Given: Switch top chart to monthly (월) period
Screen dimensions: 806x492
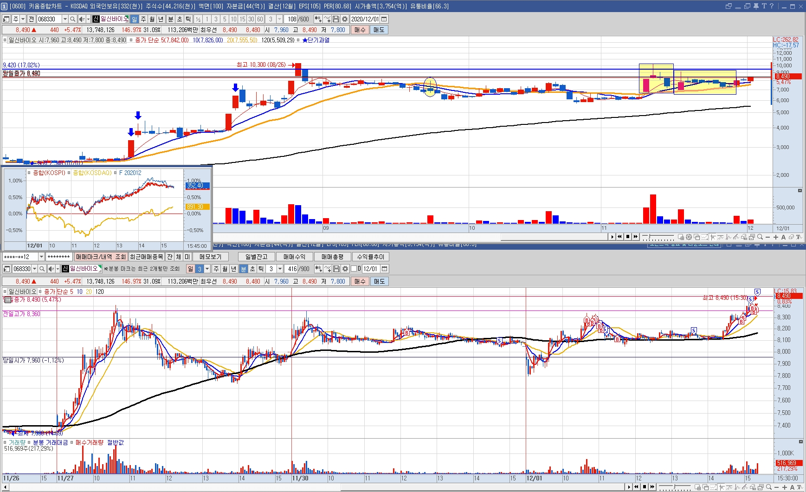Looking at the screenshot, I should [x=152, y=19].
